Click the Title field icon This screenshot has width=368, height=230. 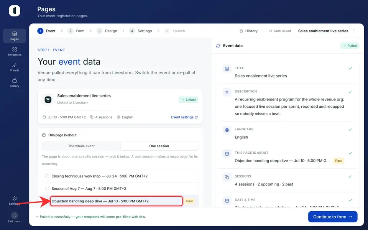[227, 69]
